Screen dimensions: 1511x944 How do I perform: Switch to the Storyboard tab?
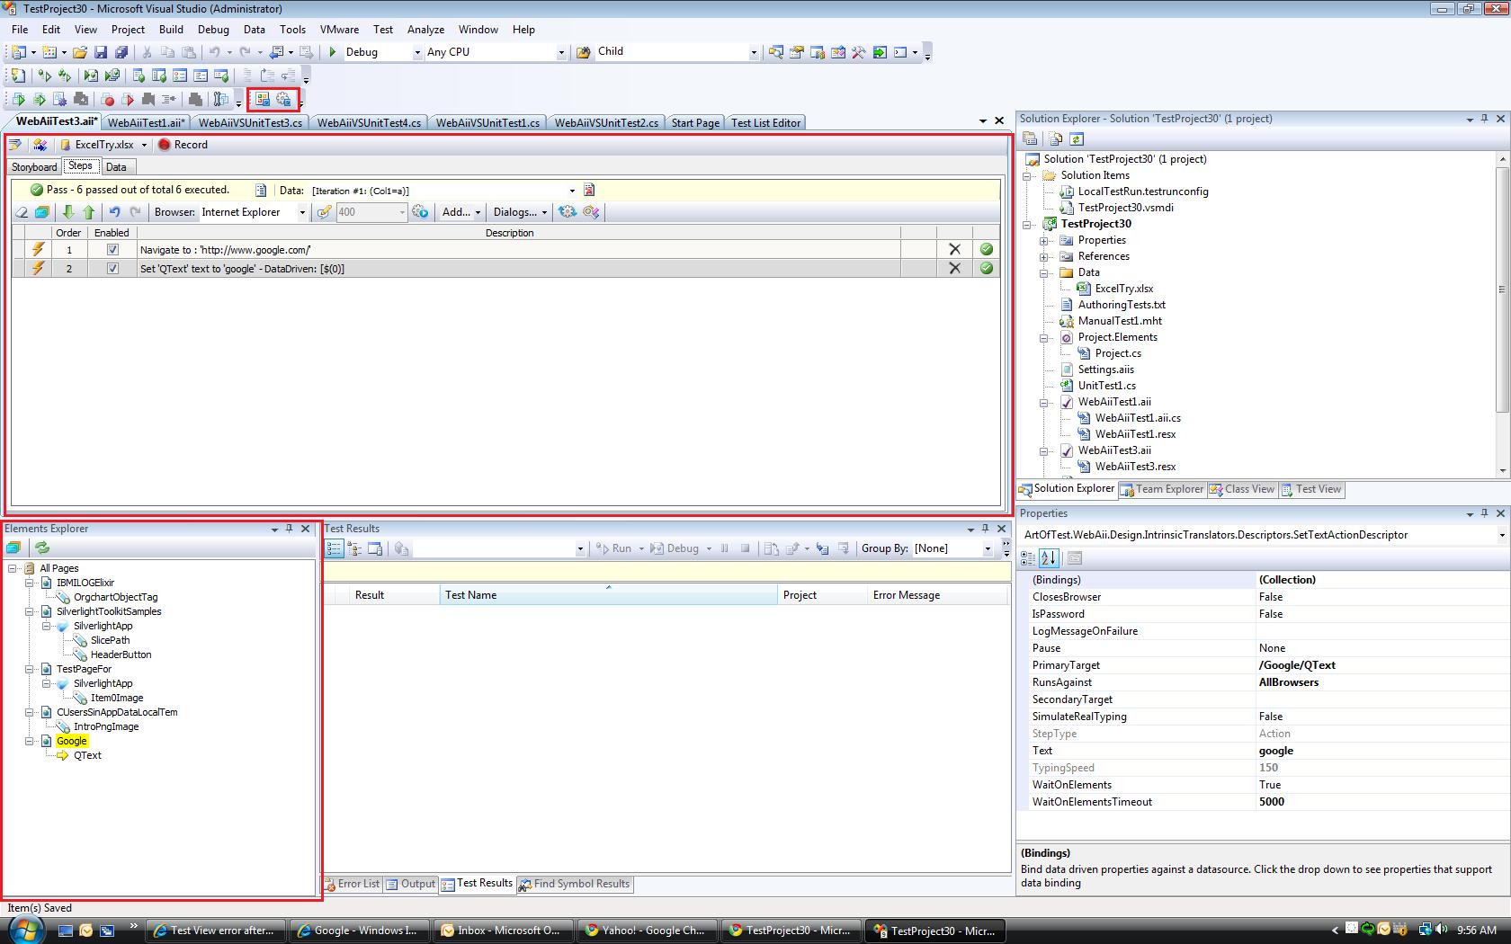[x=34, y=167]
